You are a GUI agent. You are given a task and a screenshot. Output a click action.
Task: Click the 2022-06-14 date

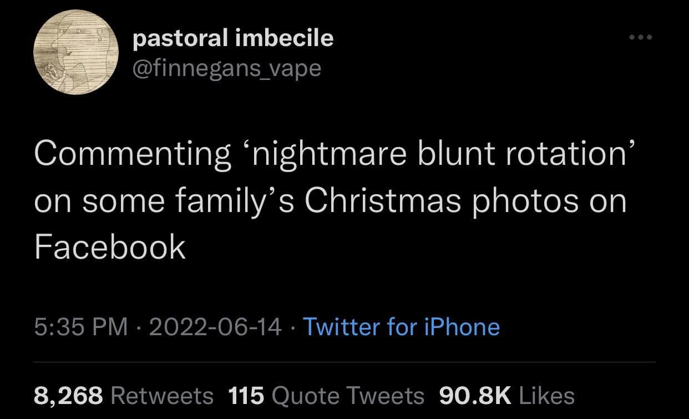215,326
